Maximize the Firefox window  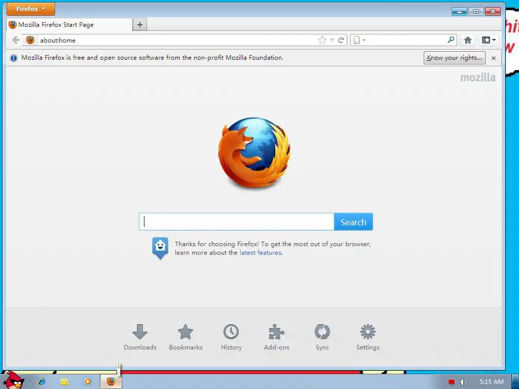tap(476, 12)
